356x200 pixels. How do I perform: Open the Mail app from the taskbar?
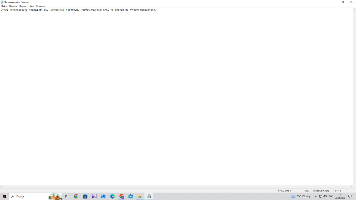pyautogui.click(x=131, y=196)
